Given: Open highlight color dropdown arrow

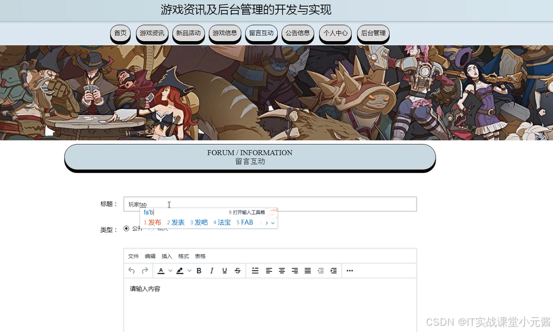Looking at the screenshot, I should point(189,271).
